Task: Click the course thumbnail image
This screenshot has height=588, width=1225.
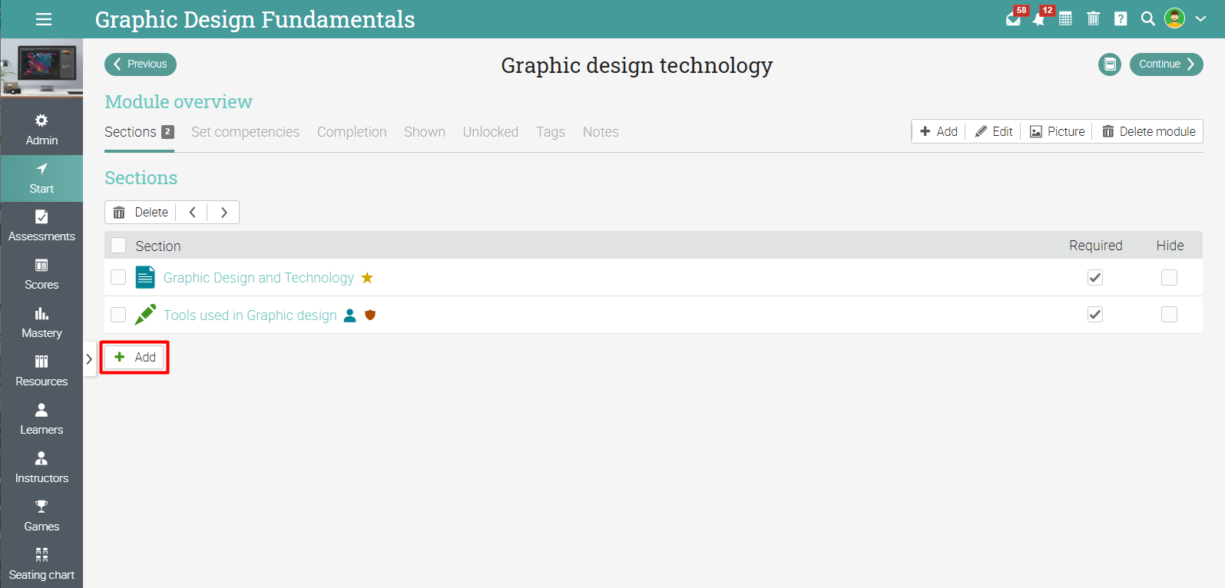Action: (x=41, y=68)
